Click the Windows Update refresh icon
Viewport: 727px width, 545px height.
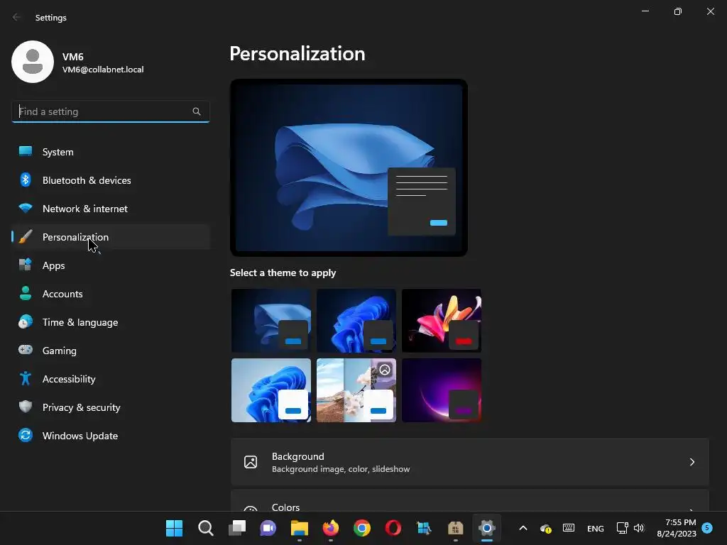point(26,435)
